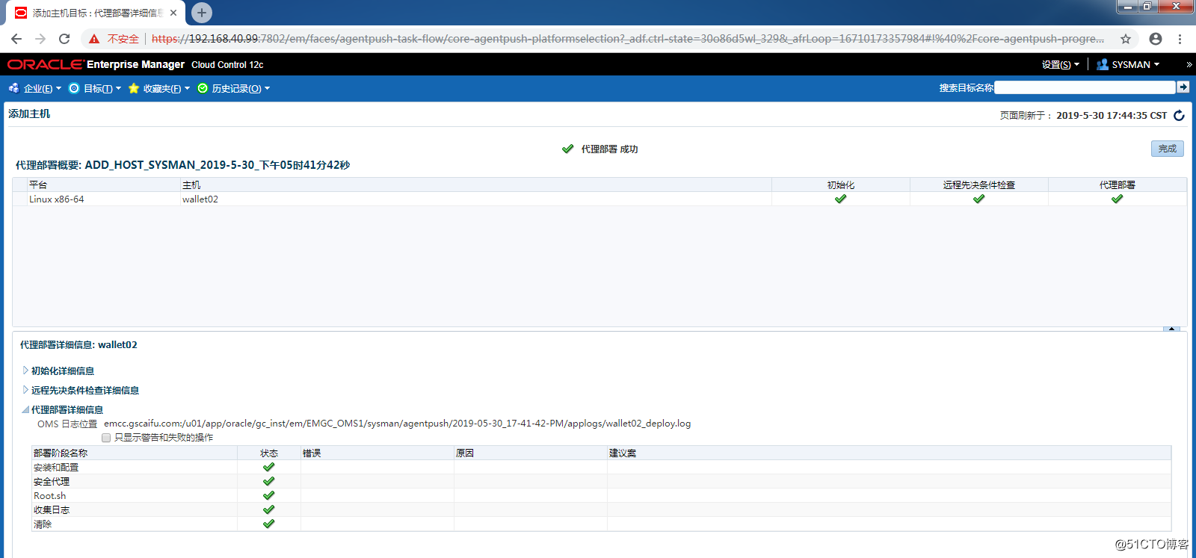
Task: Click status checkmark for 安装和配置 row
Action: tap(269, 467)
